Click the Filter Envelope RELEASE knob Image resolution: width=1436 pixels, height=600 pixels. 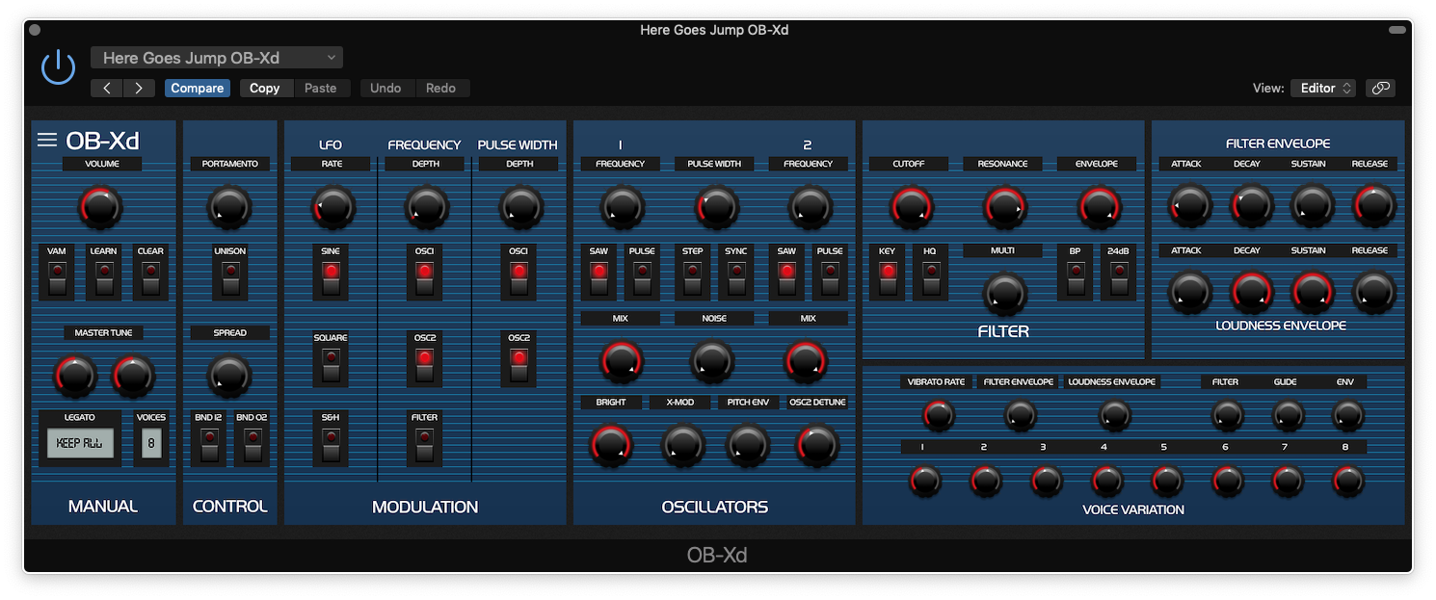pyautogui.click(x=1373, y=205)
